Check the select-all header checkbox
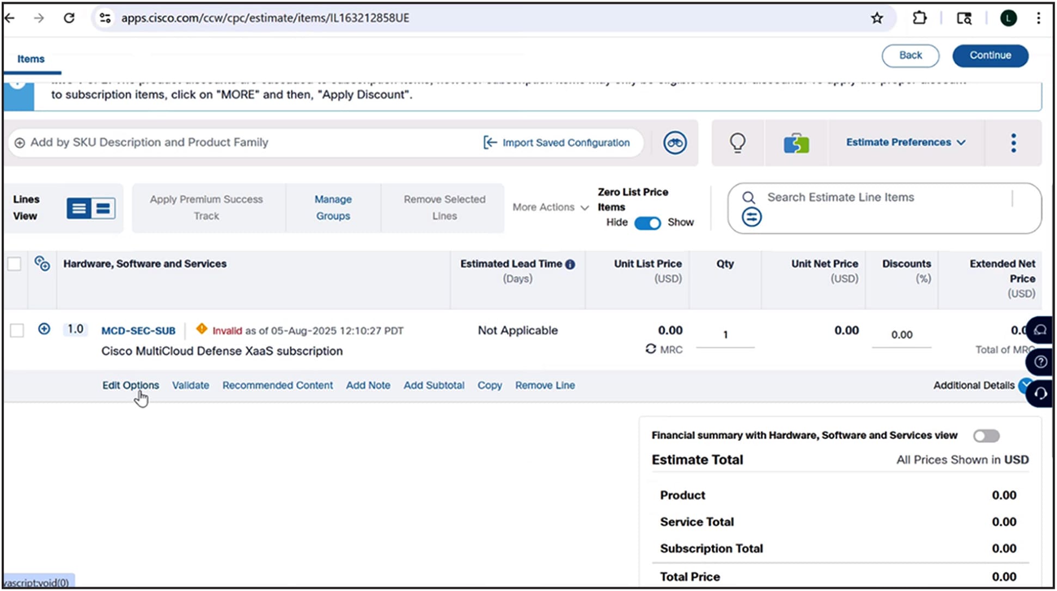Image resolution: width=1057 pixels, height=591 pixels. (14, 264)
